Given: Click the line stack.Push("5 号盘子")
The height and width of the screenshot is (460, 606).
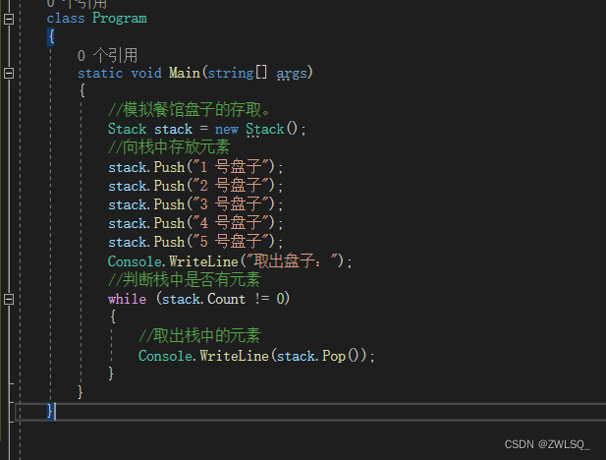Looking at the screenshot, I should click(195, 242).
